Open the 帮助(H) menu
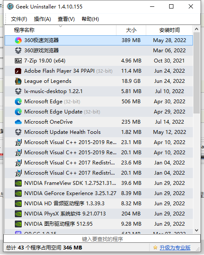Viewport: 204px width, 255px height. (x=90, y=19)
